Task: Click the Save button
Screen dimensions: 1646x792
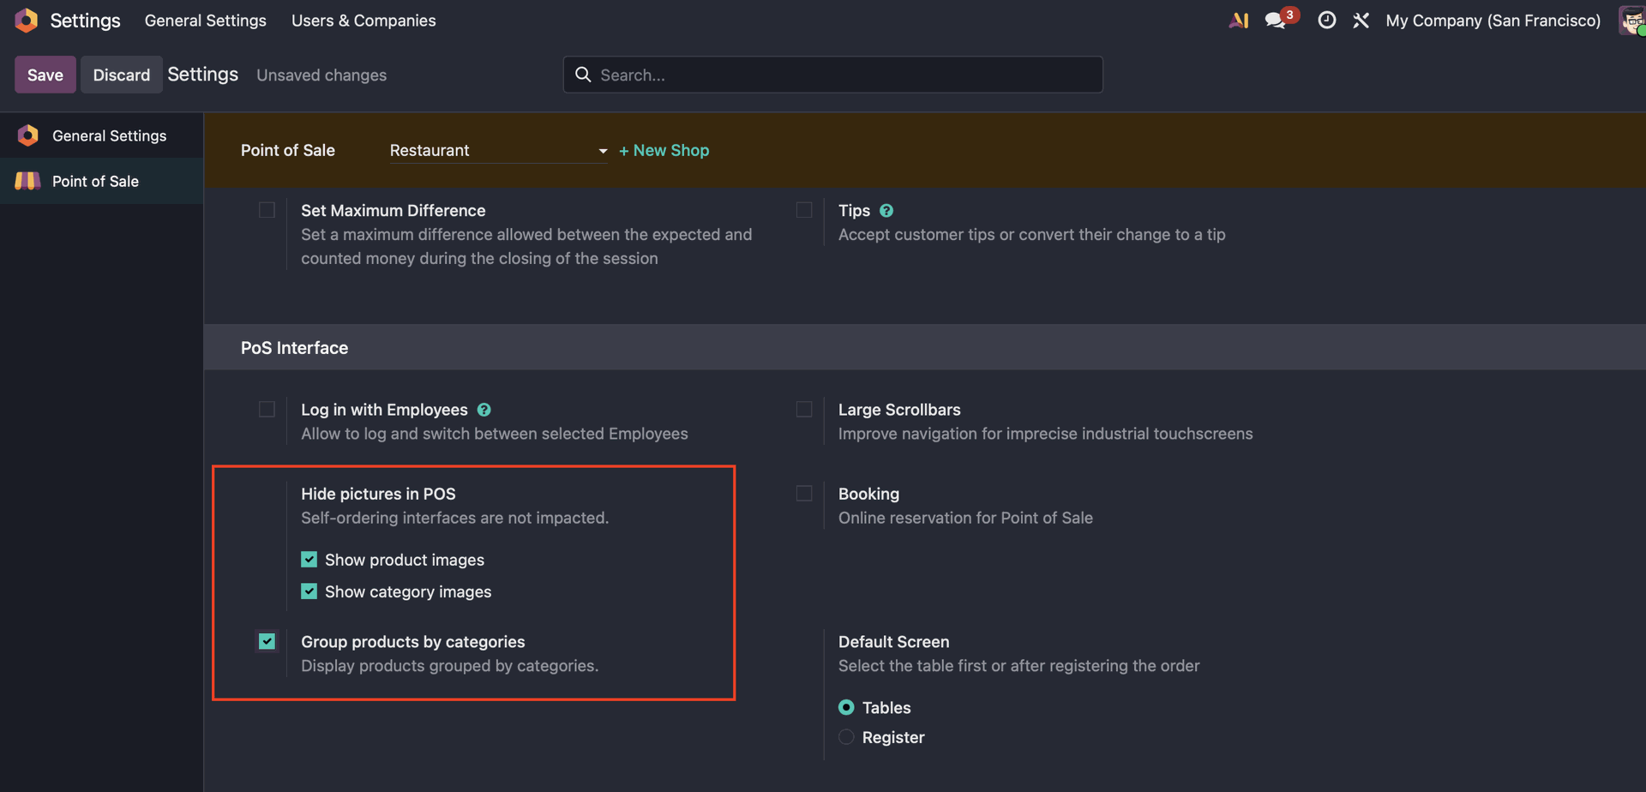Action: coord(45,75)
